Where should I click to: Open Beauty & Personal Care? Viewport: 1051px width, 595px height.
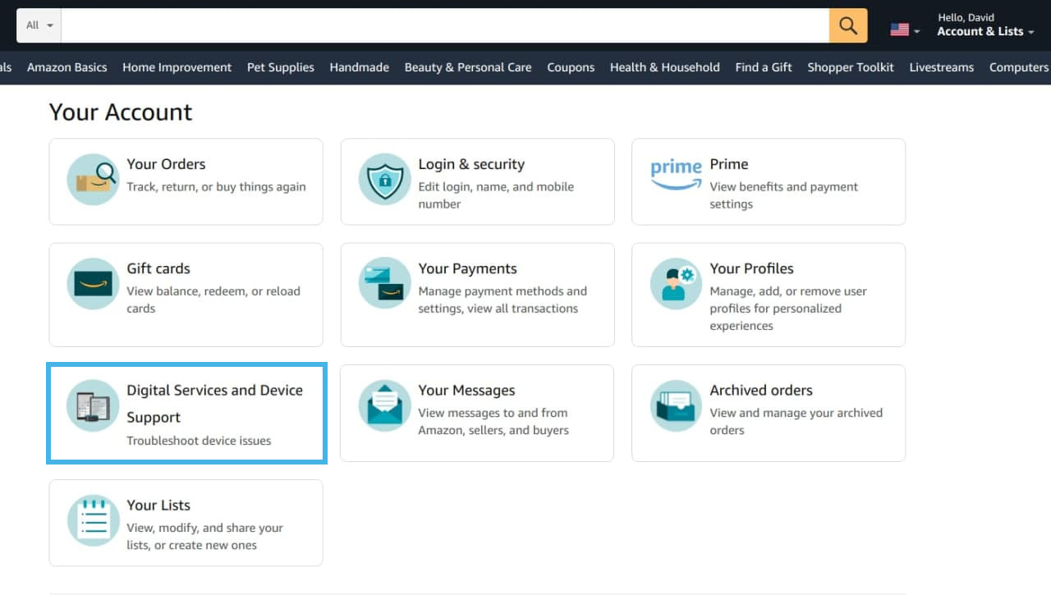click(468, 67)
